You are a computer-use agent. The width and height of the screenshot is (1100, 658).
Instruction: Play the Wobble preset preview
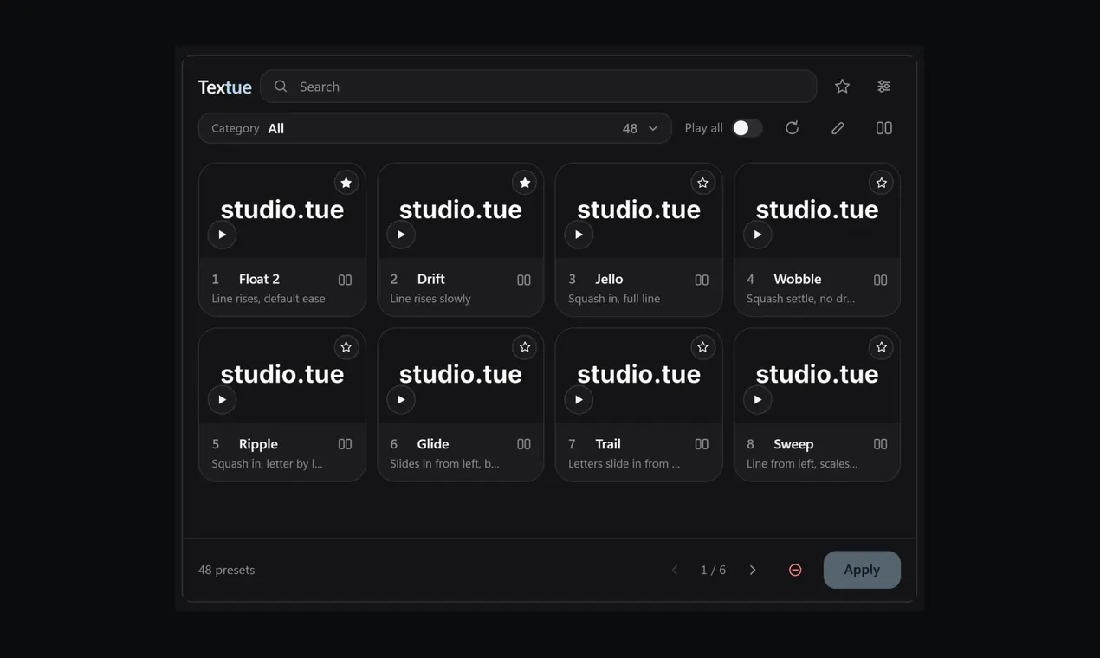757,235
